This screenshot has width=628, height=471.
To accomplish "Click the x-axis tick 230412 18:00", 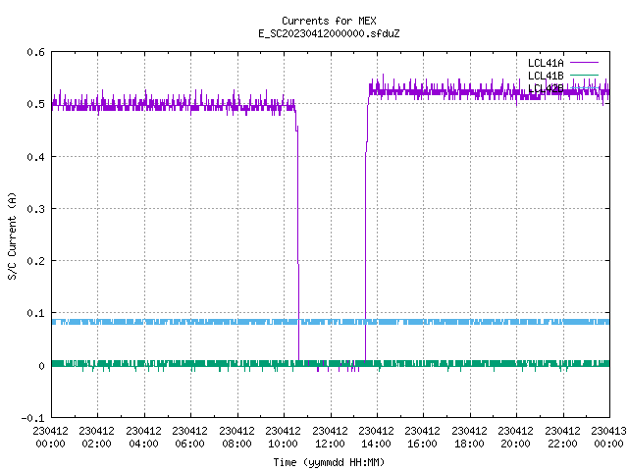I will pos(469,438).
